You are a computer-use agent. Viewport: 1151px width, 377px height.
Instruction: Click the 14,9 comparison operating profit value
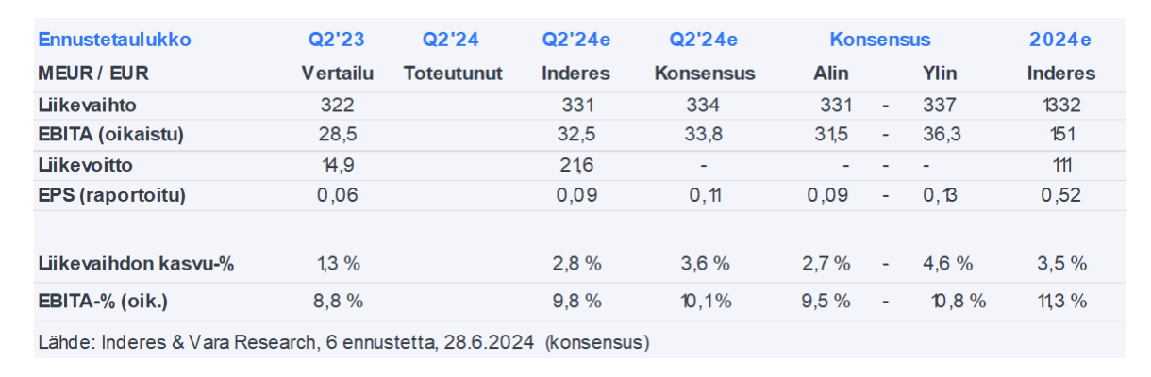(x=337, y=165)
